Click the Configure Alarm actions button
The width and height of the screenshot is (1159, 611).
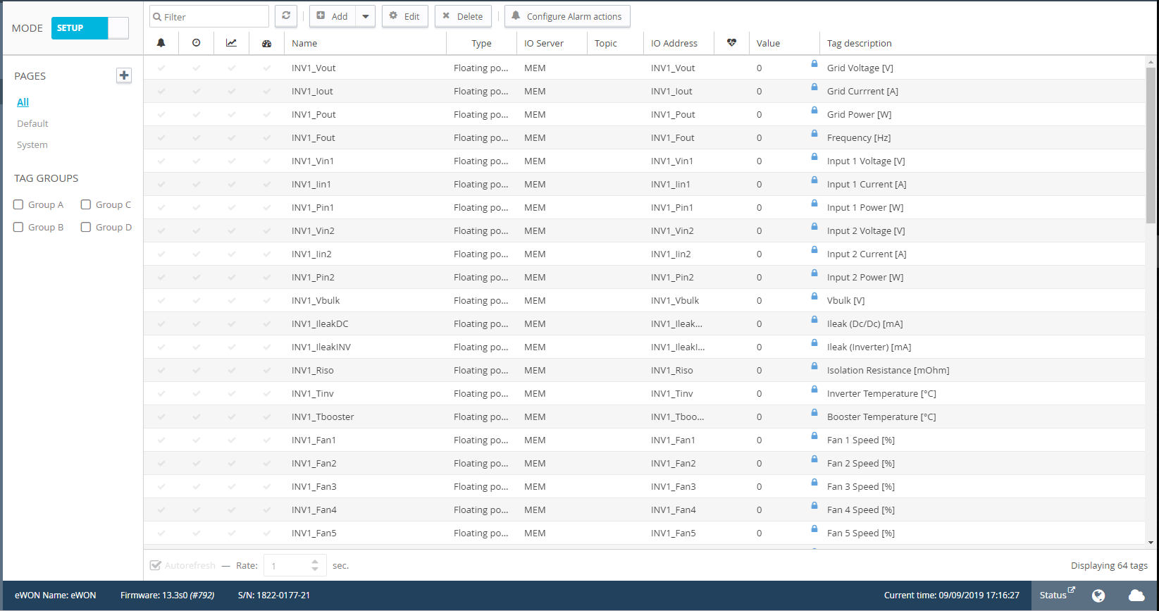567,16
